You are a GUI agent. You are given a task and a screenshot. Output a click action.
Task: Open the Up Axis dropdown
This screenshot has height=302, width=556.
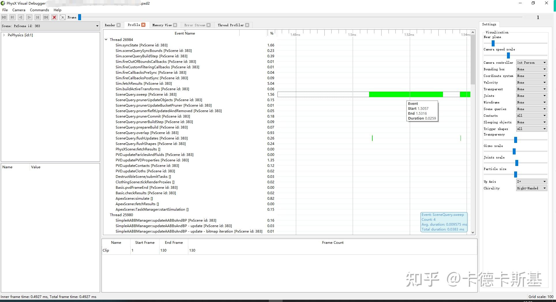pos(531,182)
